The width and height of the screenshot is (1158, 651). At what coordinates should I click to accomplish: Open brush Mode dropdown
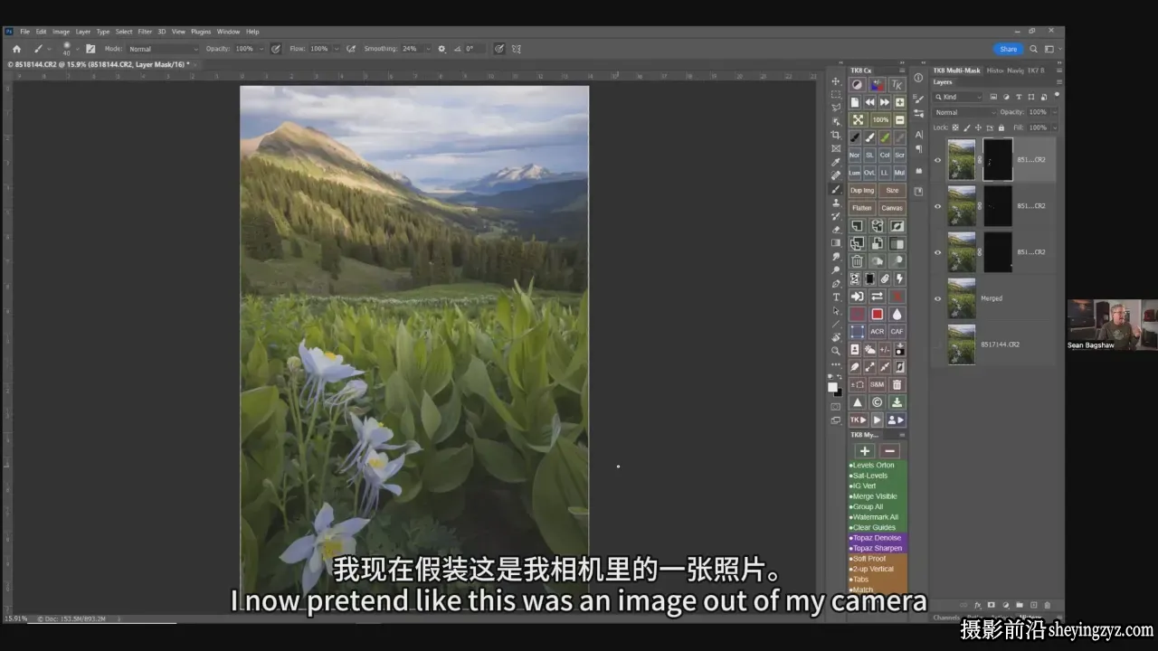[163, 49]
